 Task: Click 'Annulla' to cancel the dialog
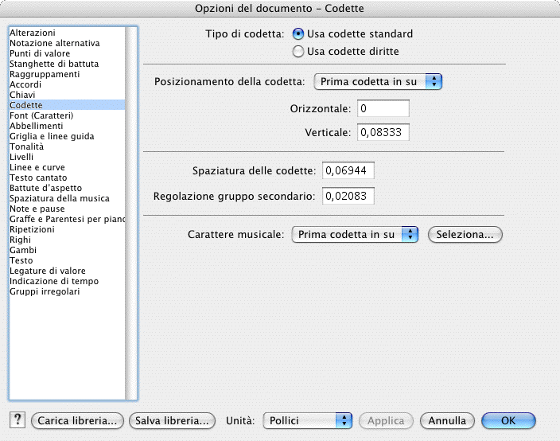point(447,420)
